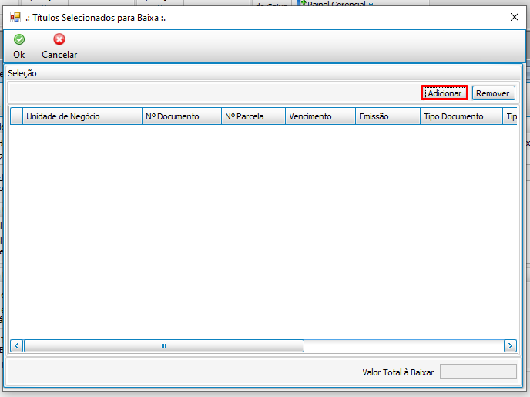Click the horizontal scrollbar left arrow
This screenshot has width=530, height=397.
point(17,345)
